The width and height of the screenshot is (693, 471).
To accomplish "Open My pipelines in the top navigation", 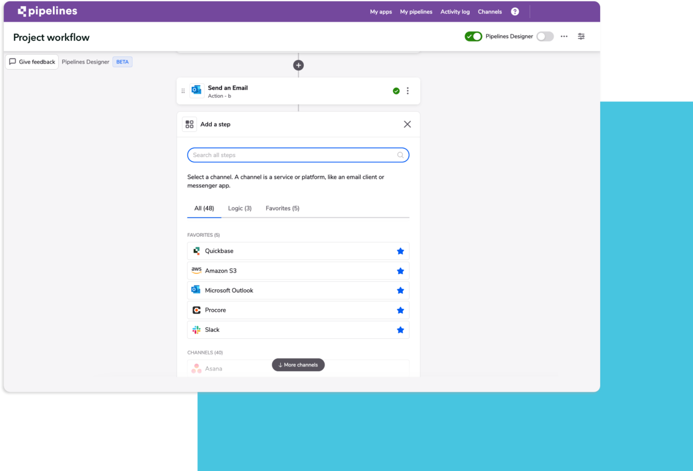I will click(x=416, y=11).
